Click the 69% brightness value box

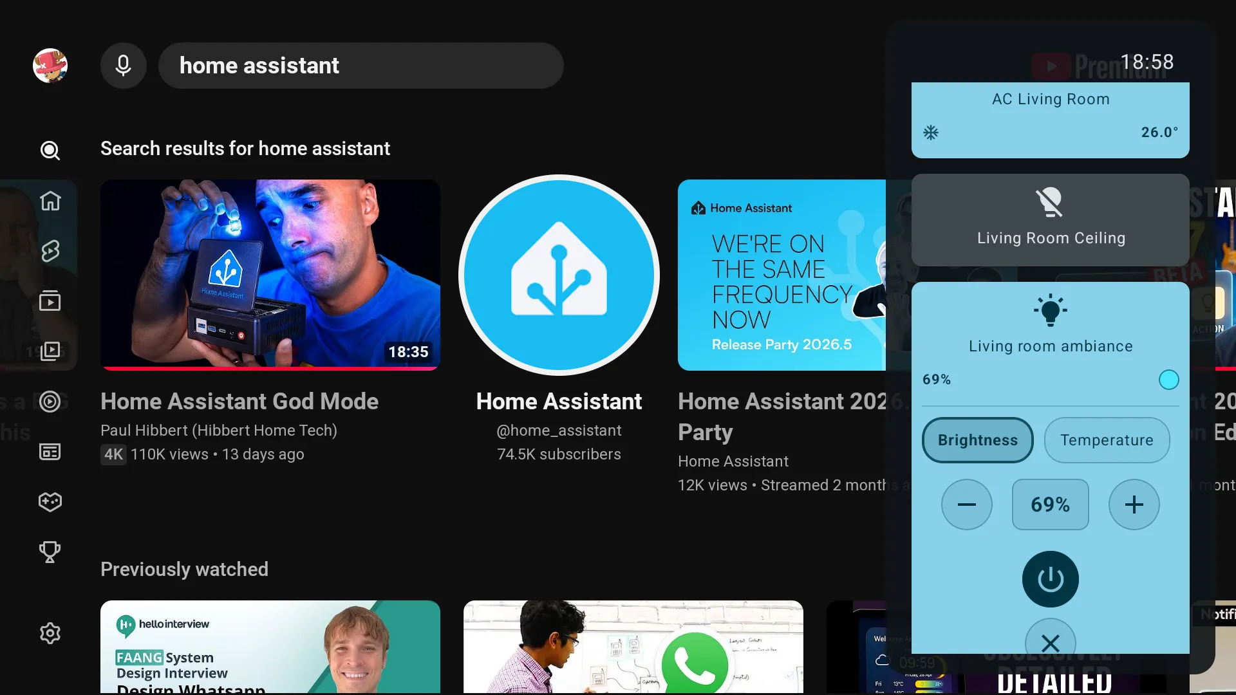tap(1051, 505)
